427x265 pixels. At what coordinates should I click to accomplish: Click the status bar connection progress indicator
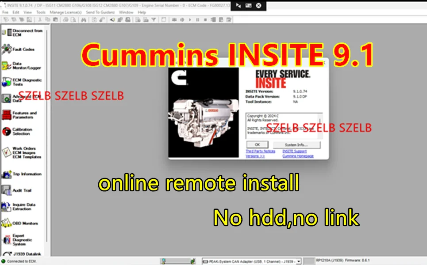point(178,261)
